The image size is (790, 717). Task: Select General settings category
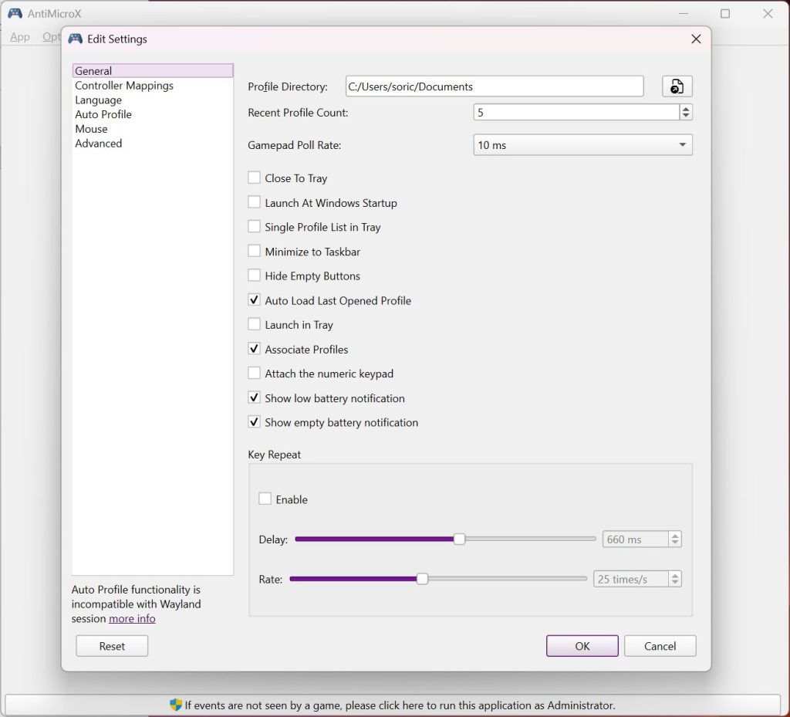click(153, 70)
